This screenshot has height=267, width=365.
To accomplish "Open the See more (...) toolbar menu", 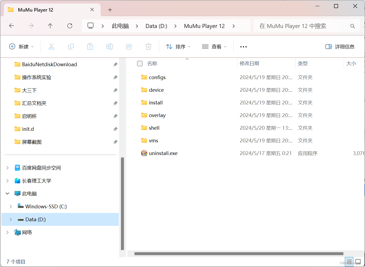I will [243, 46].
